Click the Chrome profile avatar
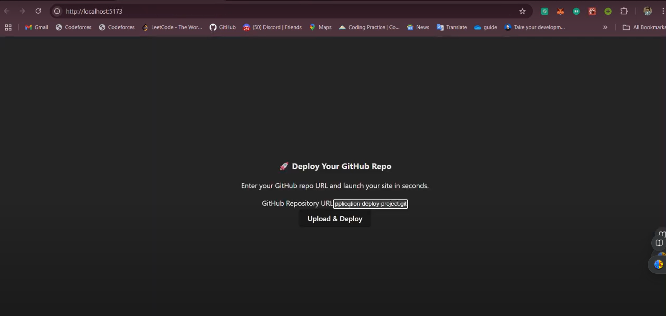The image size is (666, 316). click(647, 11)
